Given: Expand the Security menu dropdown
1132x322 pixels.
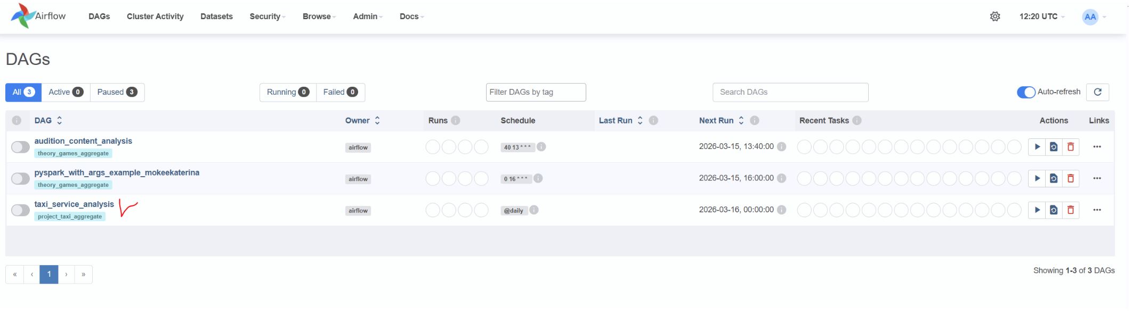Looking at the screenshot, I should pyautogui.click(x=268, y=16).
